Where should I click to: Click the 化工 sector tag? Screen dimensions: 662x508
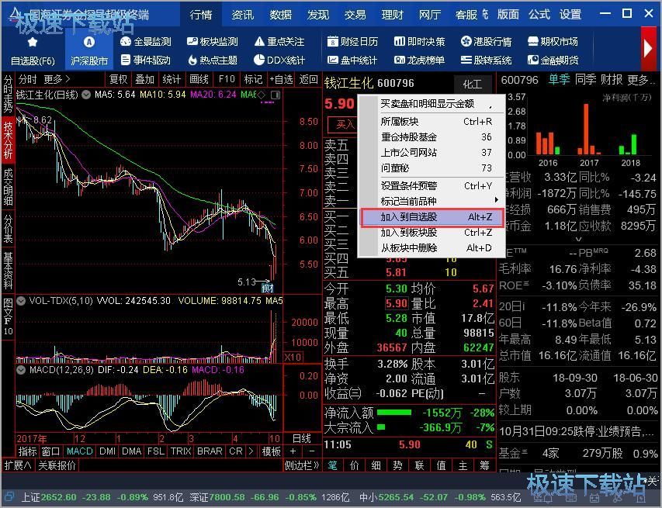tap(473, 84)
